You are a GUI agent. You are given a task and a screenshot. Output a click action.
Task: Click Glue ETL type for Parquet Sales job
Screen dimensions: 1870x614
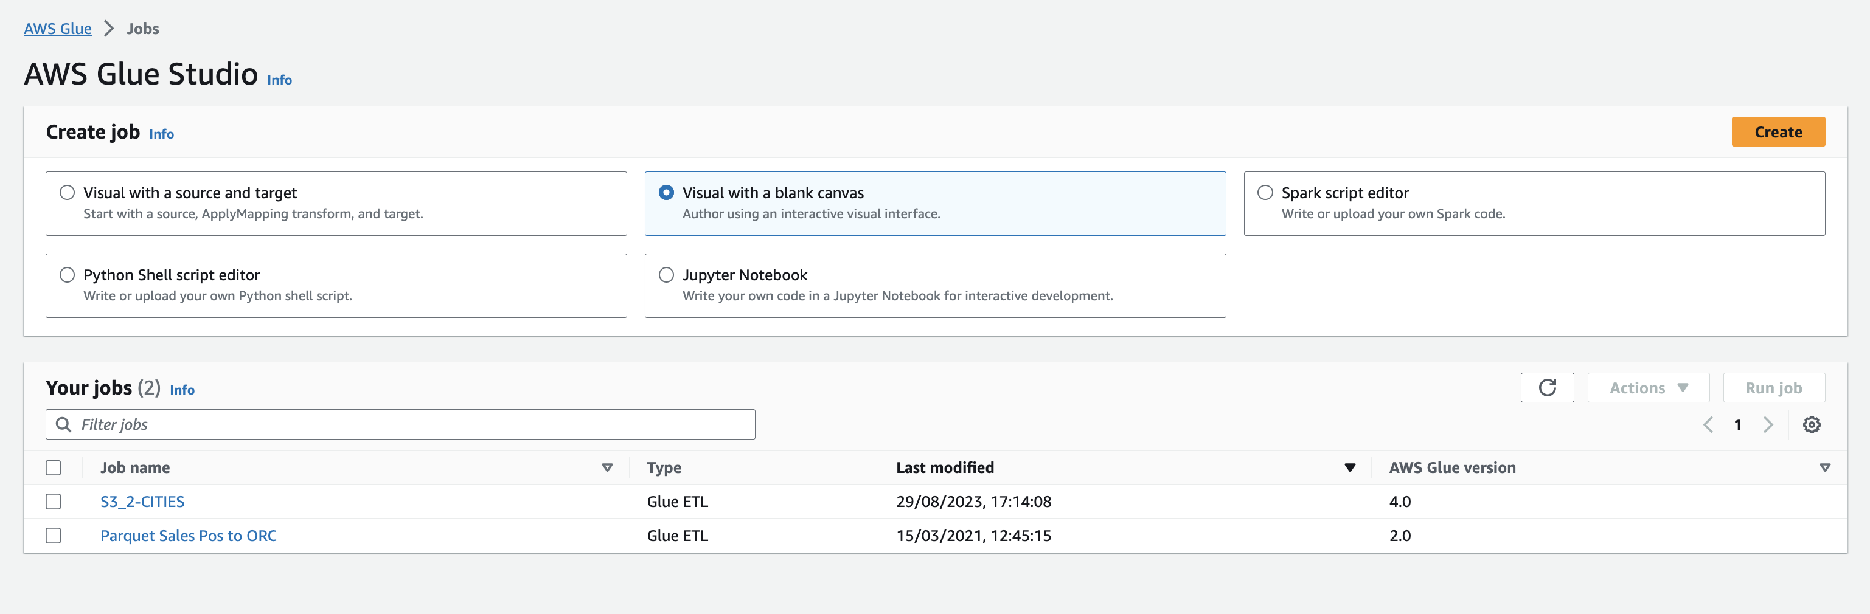[677, 536]
